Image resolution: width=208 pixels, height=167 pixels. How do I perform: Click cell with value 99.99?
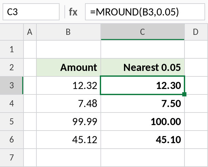[69, 122]
